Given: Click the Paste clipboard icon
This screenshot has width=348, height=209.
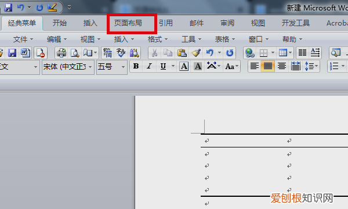Looking at the screenshot, I should click(x=182, y=53).
